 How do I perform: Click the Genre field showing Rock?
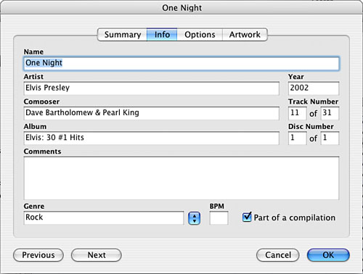(104, 218)
